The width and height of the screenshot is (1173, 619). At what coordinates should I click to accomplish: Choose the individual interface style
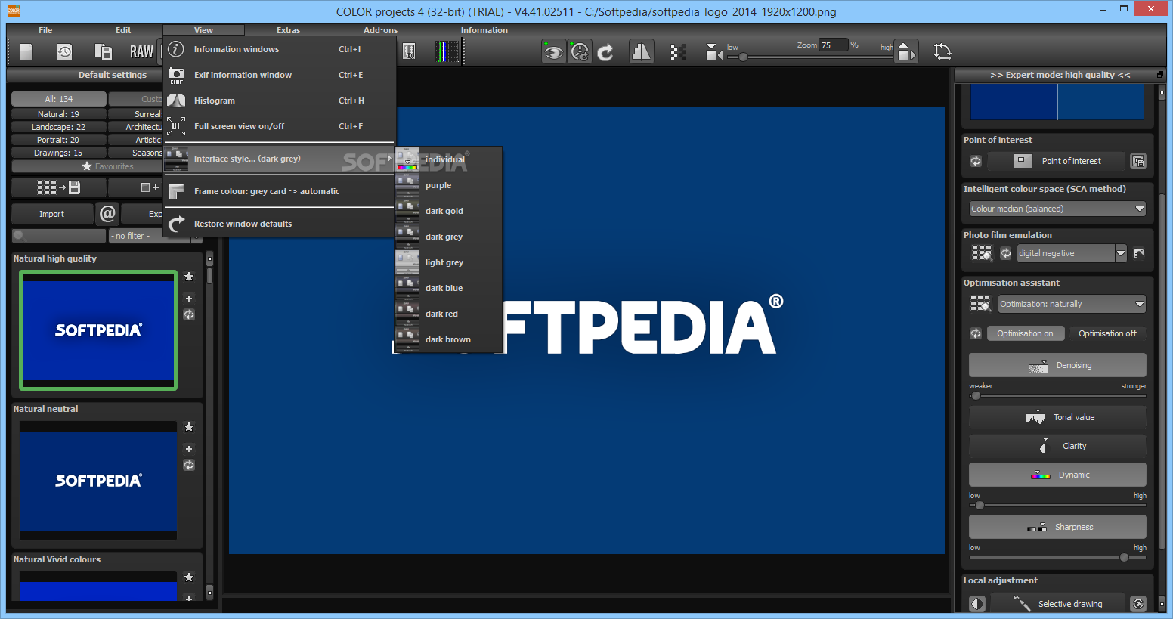click(x=448, y=159)
